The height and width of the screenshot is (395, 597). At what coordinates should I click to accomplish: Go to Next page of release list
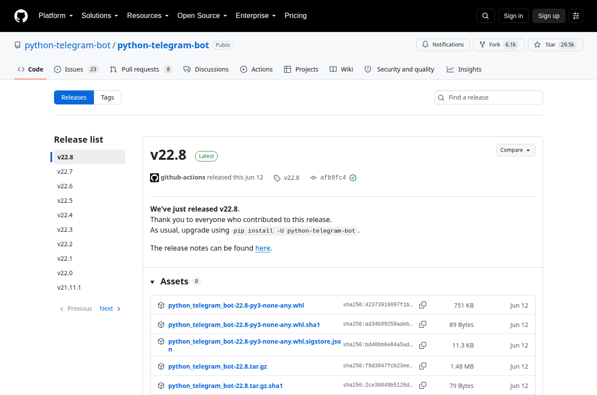point(110,309)
